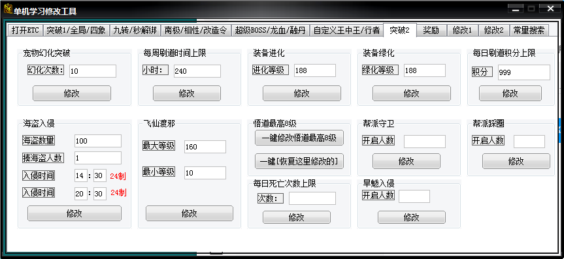Image resolution: width=564 pixels, height=259 pixels.
Task: Click the 揍海盗人数 input field
Action: 98,158
